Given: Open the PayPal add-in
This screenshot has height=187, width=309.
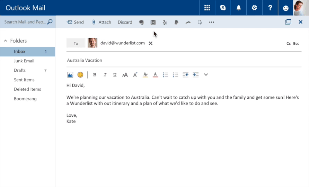Looking at the screenshot, I should (176, 22).
